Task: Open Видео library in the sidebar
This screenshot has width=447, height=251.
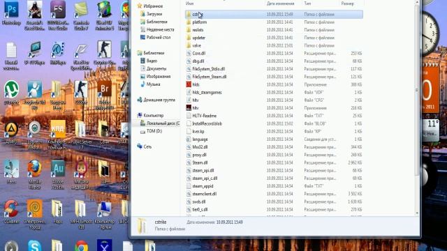Action: tap(152, 61)
